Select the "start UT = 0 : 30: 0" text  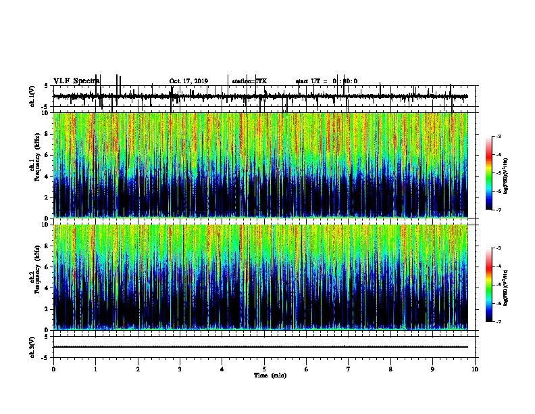tap(326, 81)
